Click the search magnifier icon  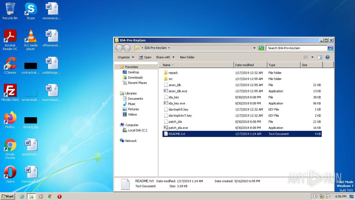click(x=330, y=48)
